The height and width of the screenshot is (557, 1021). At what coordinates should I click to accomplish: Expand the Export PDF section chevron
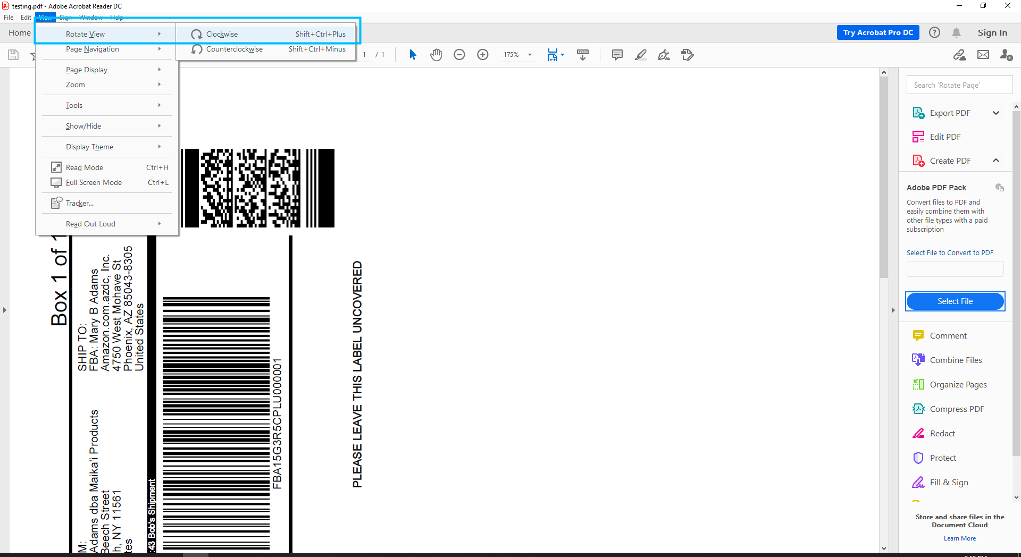pos(996,113)
